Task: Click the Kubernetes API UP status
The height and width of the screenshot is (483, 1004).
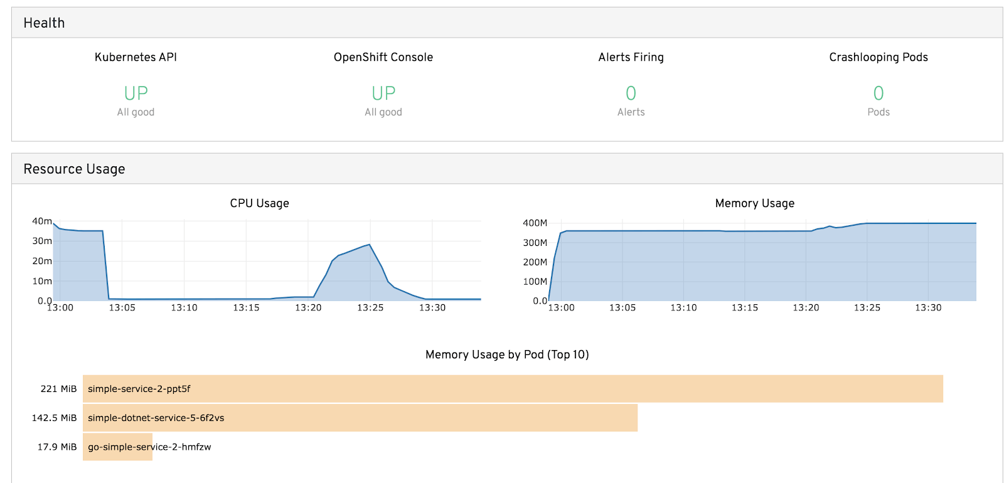Action: click(136, 93)
